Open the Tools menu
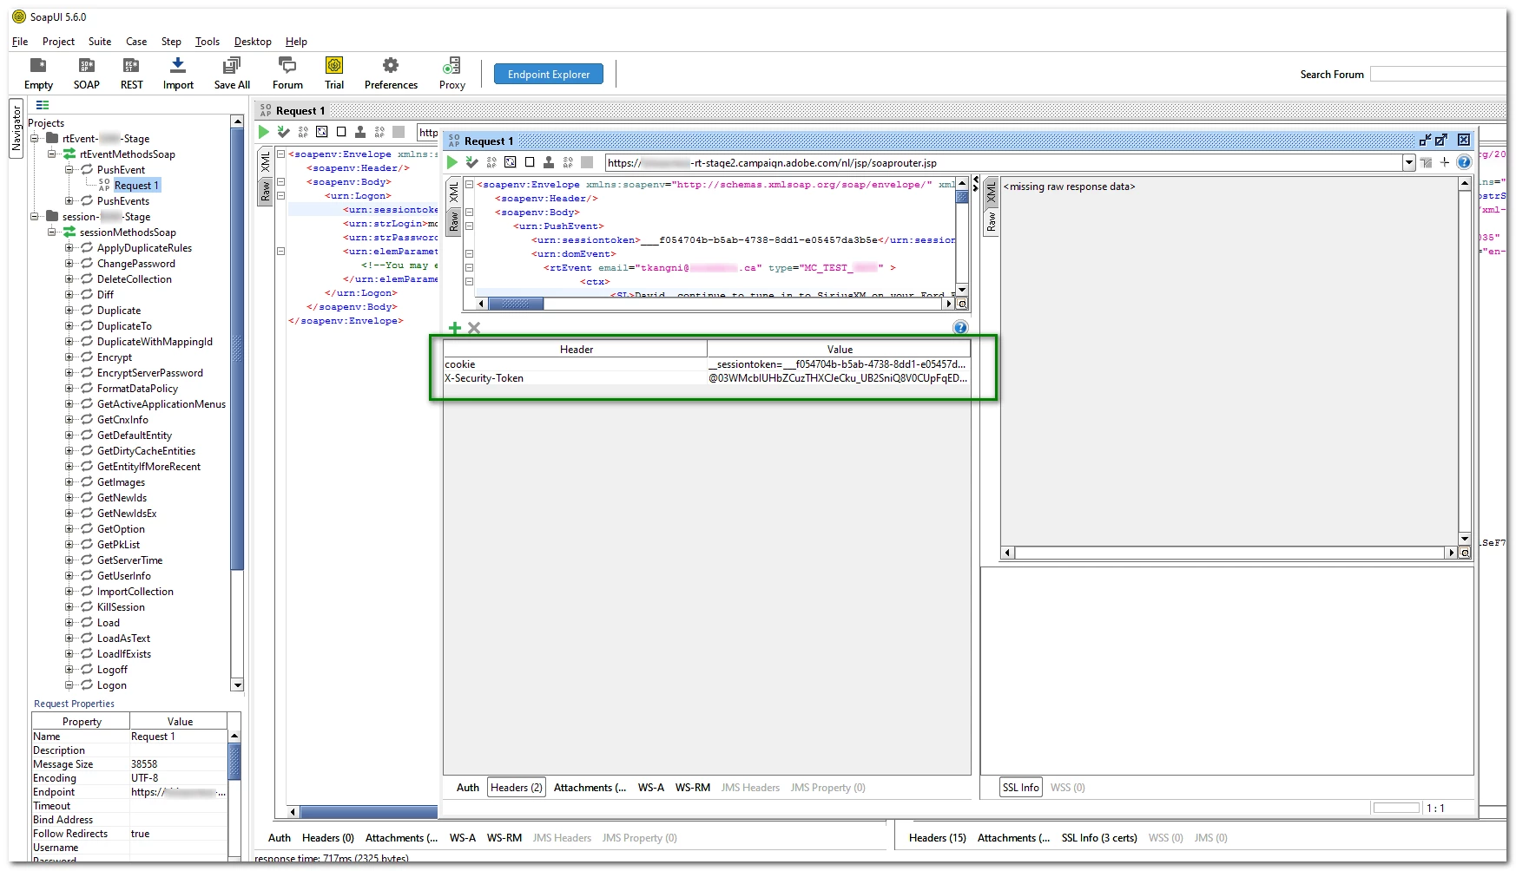This screenshot has width=1516, height=871. (x=208, y=42)
